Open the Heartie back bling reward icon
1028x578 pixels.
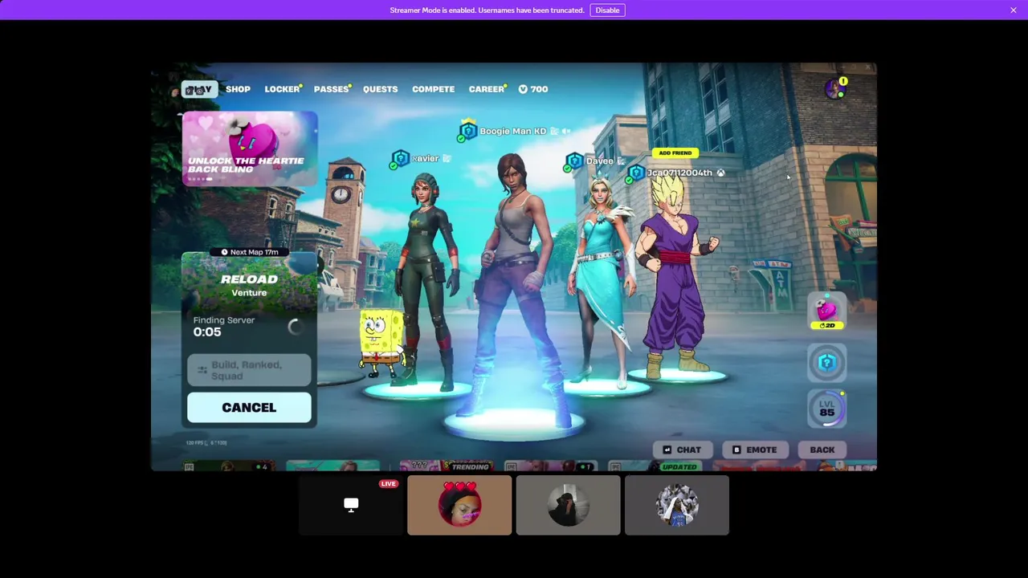[x=826, y=311]
